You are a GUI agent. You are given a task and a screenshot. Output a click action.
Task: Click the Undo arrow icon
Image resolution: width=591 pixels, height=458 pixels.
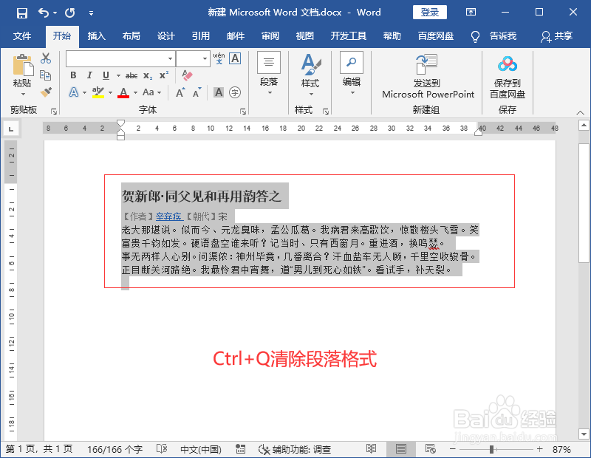pyautogui.click(x=44, y=13)
